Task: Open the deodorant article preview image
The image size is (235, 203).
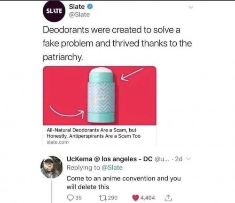Action: pos(100,95)
